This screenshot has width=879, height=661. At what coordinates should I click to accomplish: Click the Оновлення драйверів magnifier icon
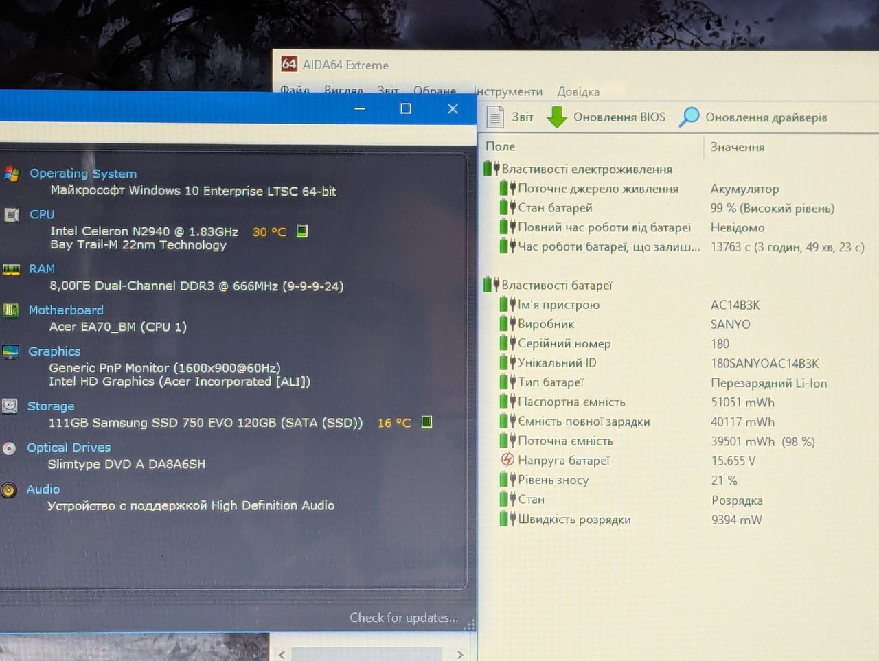(689, 117)
